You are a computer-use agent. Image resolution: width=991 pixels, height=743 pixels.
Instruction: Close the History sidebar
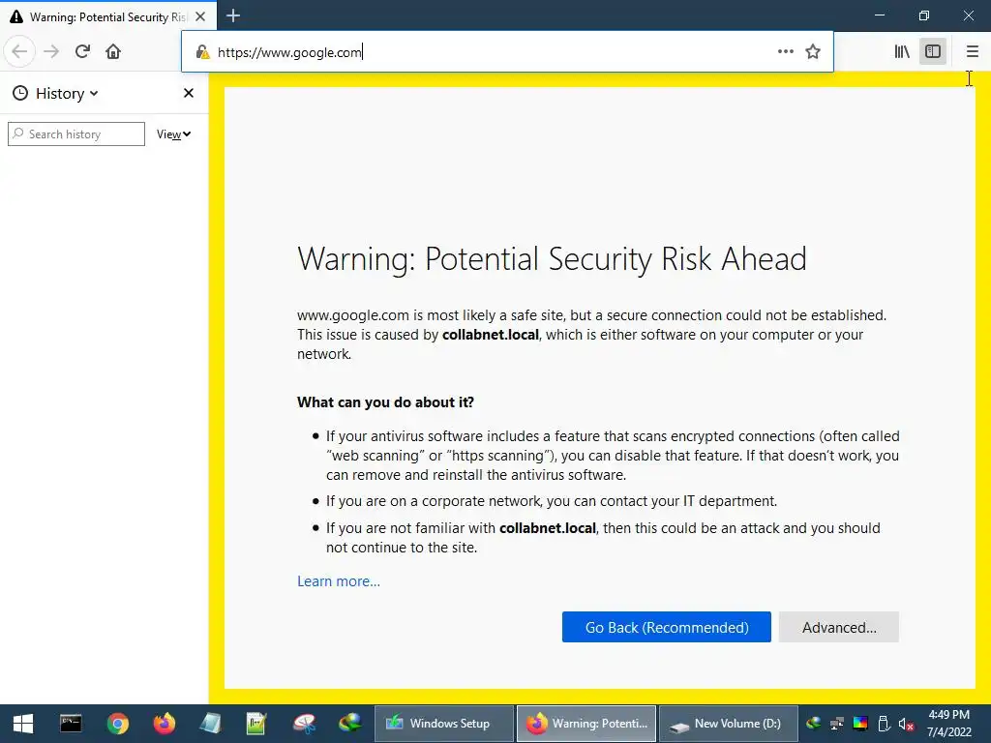click(189, 93)
